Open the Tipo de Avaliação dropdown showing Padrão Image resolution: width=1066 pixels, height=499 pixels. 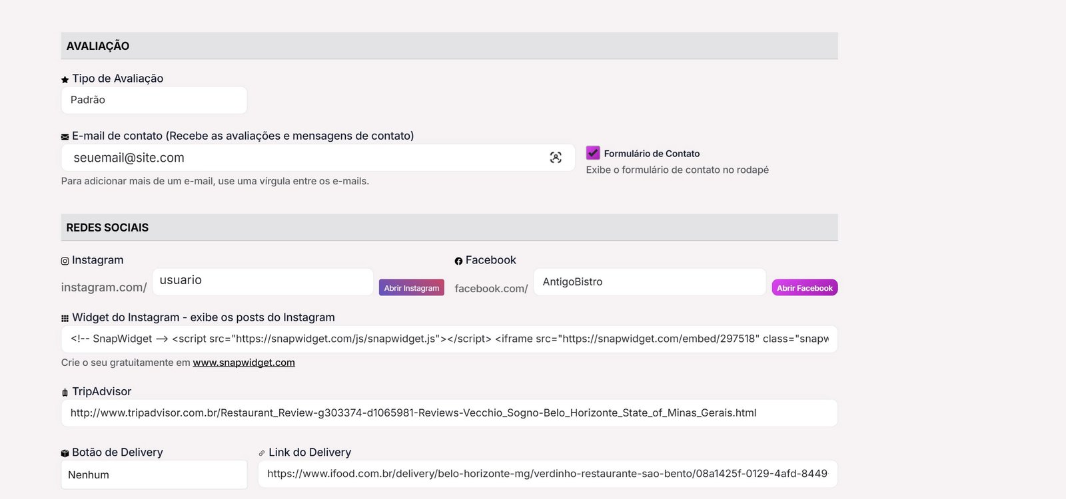(154, 100)
